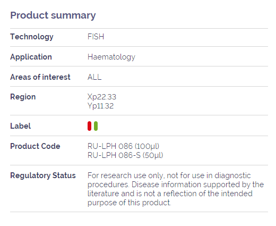Select the FISH technology value
This screenshot has height=226, width=276.
(96, 37)
